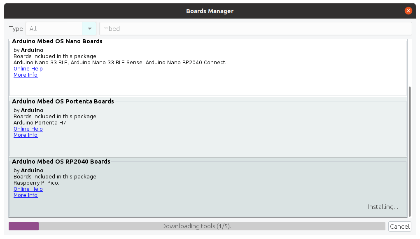Open Online Help for Mbed OS Nano Boards
Viewport: 420px width, 239px height.
(x=28, y=68)
